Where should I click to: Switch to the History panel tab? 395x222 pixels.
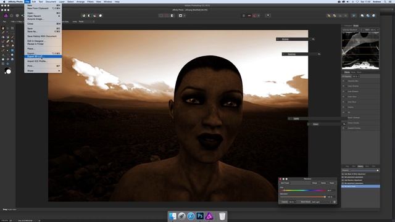(x=360, y=166)
